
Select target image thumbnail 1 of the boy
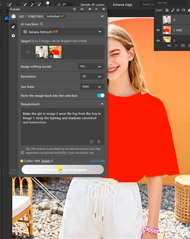click(x=42, y=52)
